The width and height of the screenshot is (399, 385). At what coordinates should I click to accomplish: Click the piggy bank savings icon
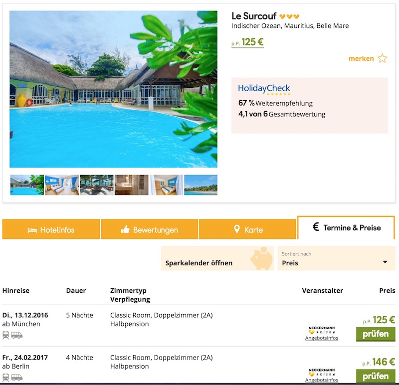point(261,259)
